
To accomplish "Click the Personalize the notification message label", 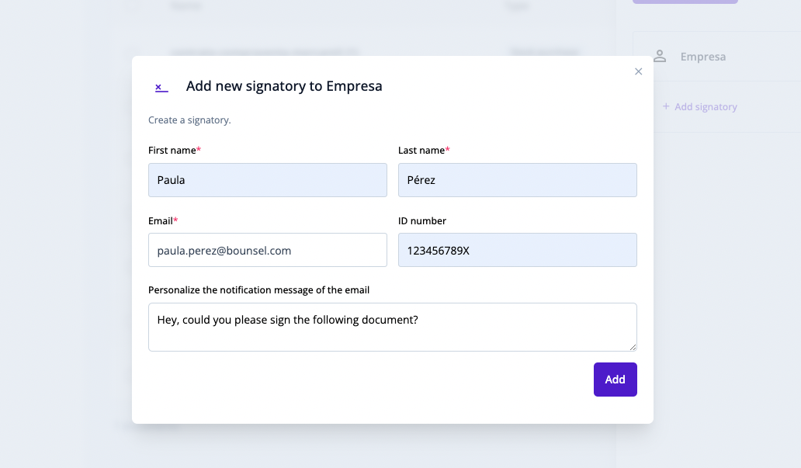I will [x=258, y=290].
